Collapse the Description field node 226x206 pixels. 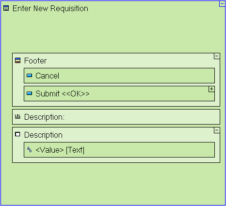tap(217, 130)
